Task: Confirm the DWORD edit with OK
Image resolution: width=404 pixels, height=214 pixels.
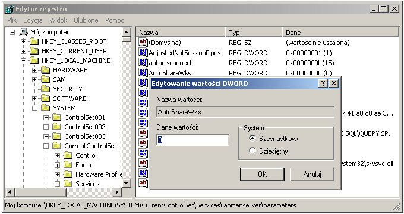Action: pos(262,174)
